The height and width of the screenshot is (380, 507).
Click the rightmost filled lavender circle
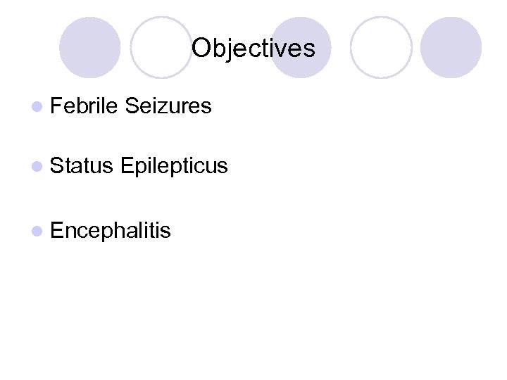(451, 47)
